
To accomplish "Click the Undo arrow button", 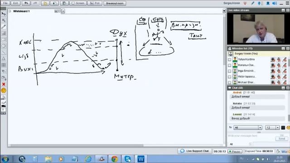I will click(x=26, y=3).
